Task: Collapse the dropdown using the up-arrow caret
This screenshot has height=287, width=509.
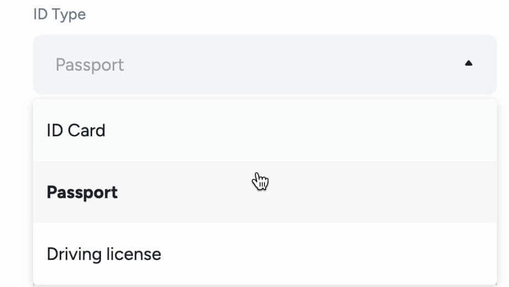Action: [468, 63]
